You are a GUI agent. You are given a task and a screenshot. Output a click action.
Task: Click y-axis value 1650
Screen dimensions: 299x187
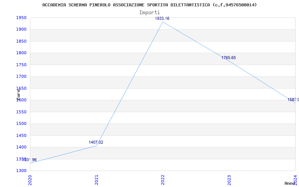tap(21, 88)
